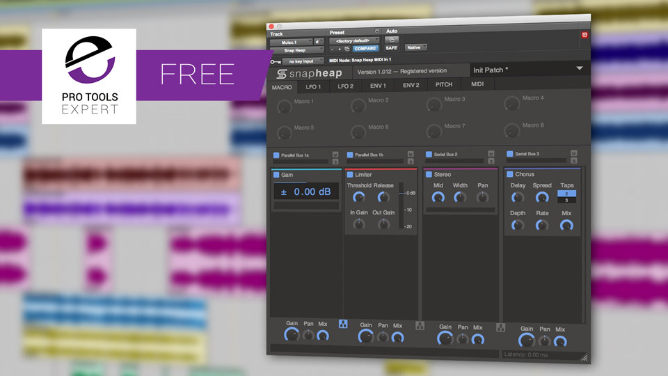Click the next preset plus button
668x376 pixels.
(x=339, y=49)
